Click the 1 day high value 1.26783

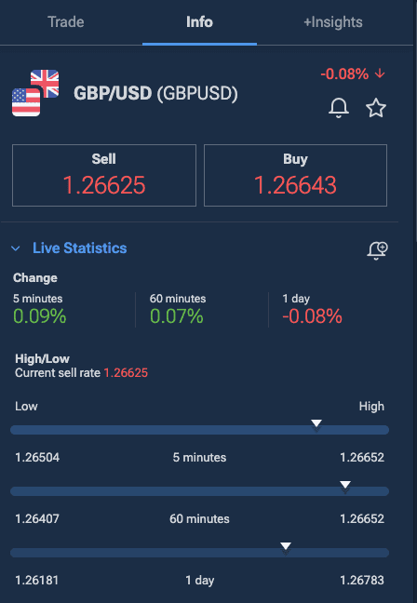(362, 580)
